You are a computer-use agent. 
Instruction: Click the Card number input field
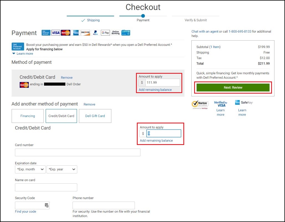point(78,152)
